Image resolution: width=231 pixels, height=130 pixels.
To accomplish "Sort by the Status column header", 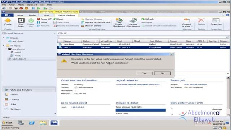I will [x=90, y=41].
